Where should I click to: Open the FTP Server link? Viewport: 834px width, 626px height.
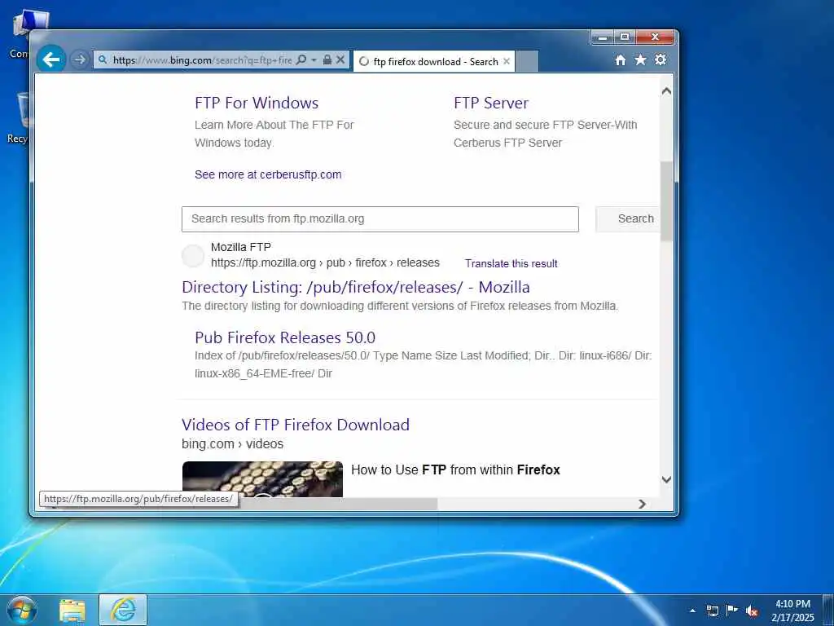point(491,103)
